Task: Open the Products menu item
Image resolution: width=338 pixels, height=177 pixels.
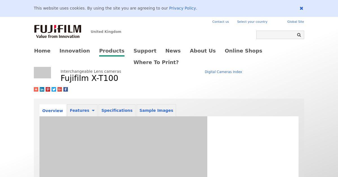Action: [x=112, y=51]
